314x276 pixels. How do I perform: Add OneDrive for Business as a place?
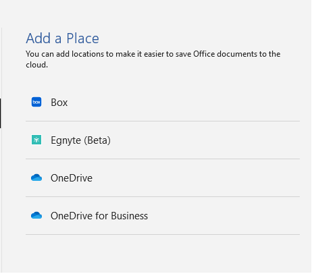tap(163, 217)
